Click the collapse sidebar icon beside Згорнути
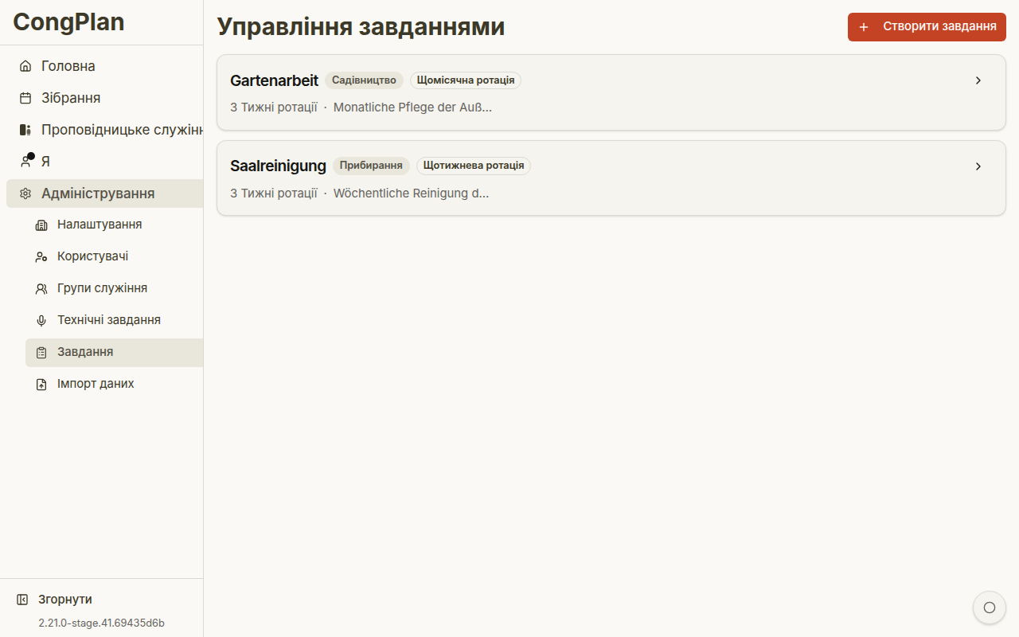Viewport: 1019px width, 637px height. (x=22, y=600)
